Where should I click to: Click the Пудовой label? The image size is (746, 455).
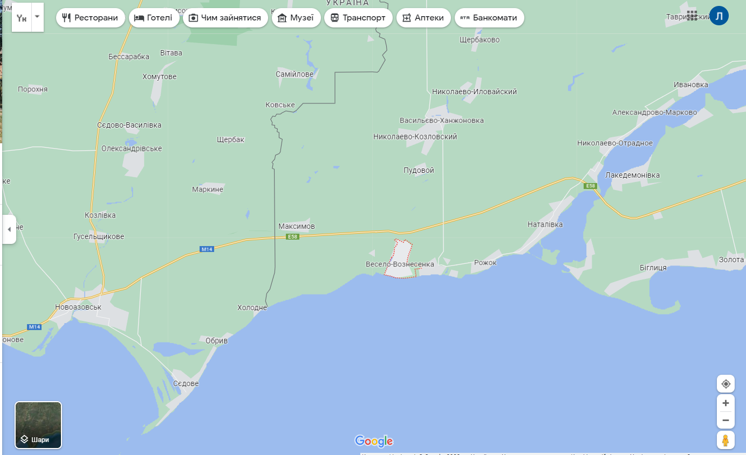419,171
